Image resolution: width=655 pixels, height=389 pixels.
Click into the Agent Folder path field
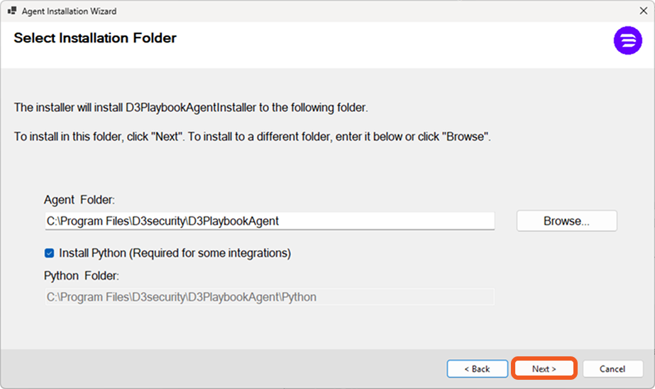pyautogui.click(x=270, y=221)
